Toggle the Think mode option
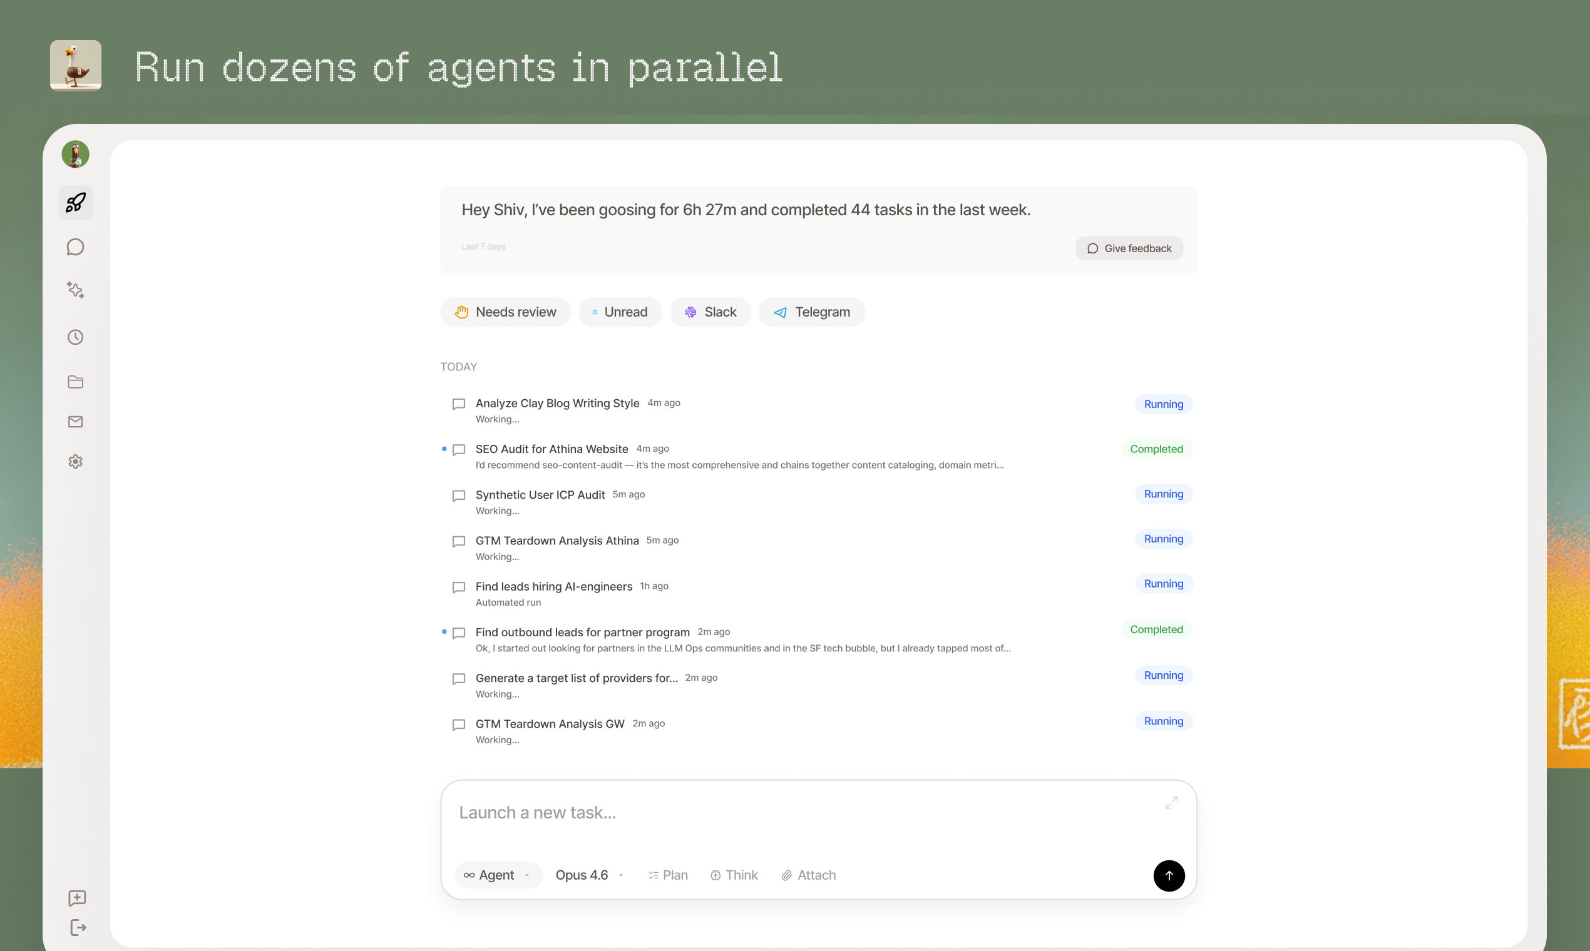This screenshot has width=1590, height=951. tap(734, 875)
